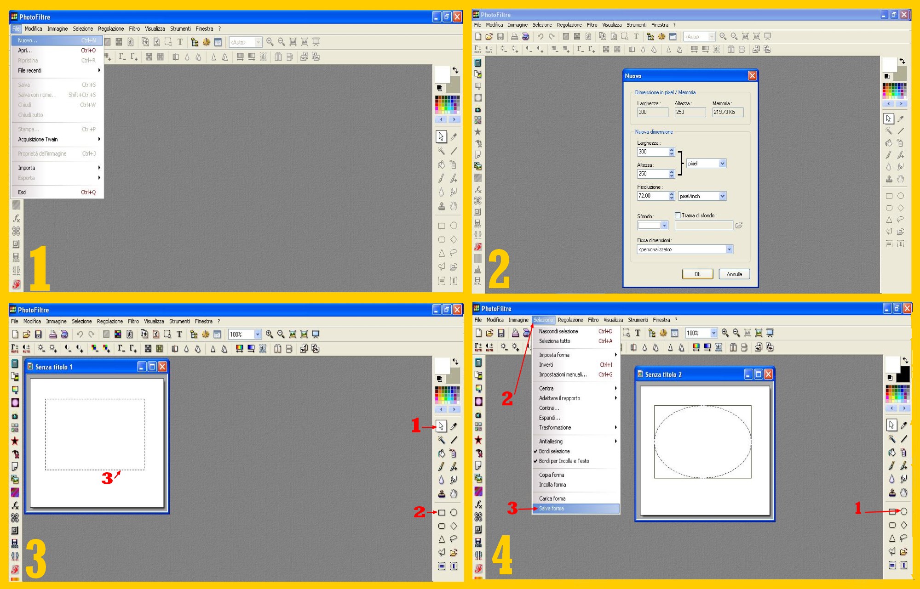Screen dimensions: 920x589
Task: Open texture folder icon in Nuovo dialog
Action: [739, 225]
